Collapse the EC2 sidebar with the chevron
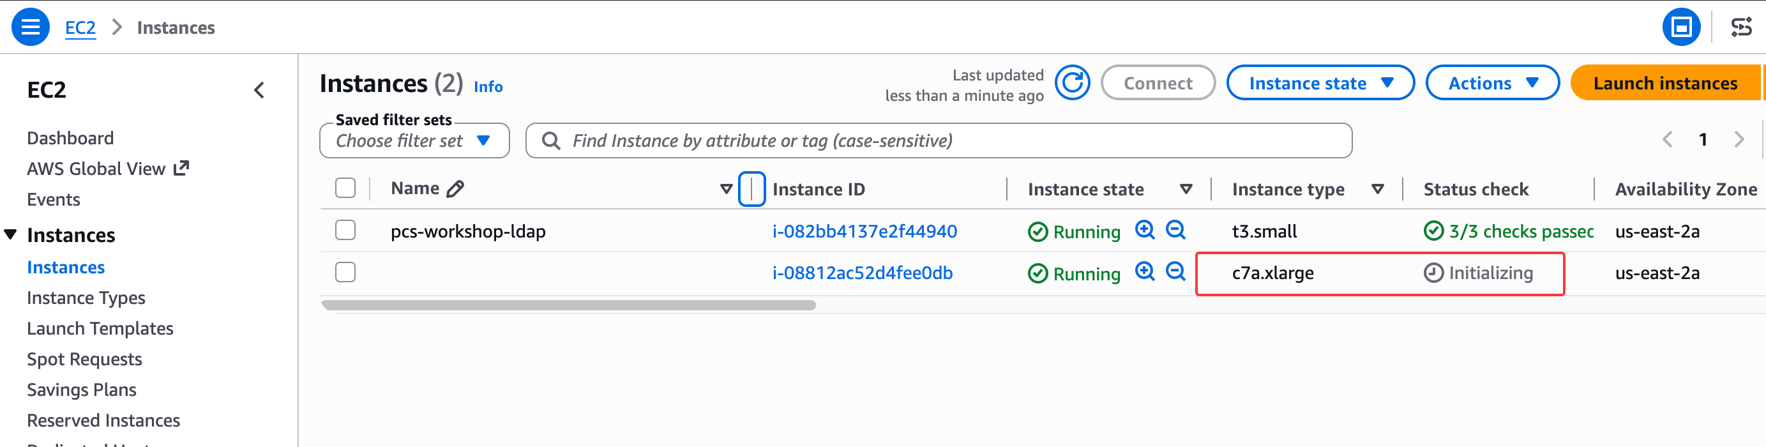The image size is (1766, 447). pos(259,90)
